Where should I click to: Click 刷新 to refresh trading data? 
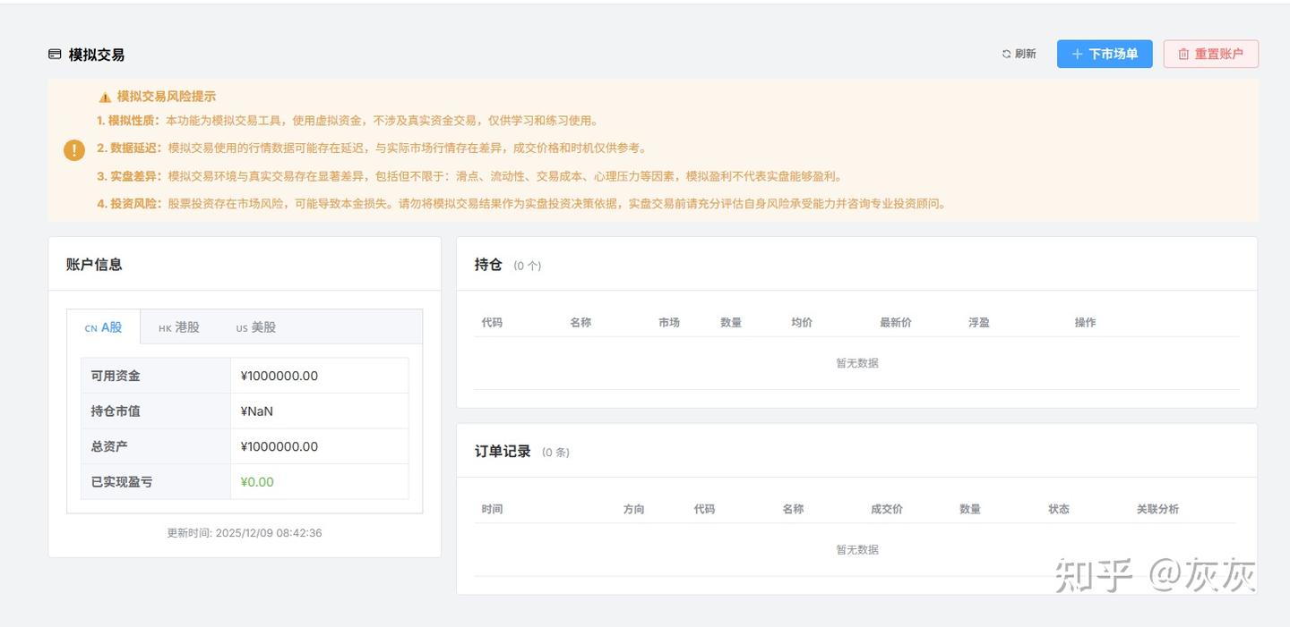[x=1021, y=54]
